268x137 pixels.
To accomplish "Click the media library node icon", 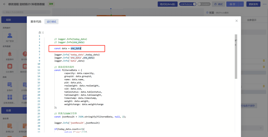I will tap(25, 66).
